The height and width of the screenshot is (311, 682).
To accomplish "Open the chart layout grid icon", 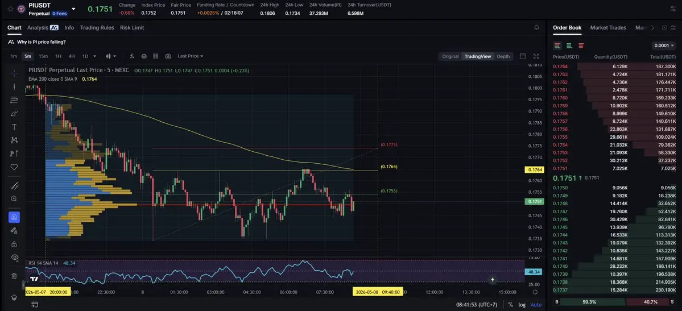I will 156,56.
